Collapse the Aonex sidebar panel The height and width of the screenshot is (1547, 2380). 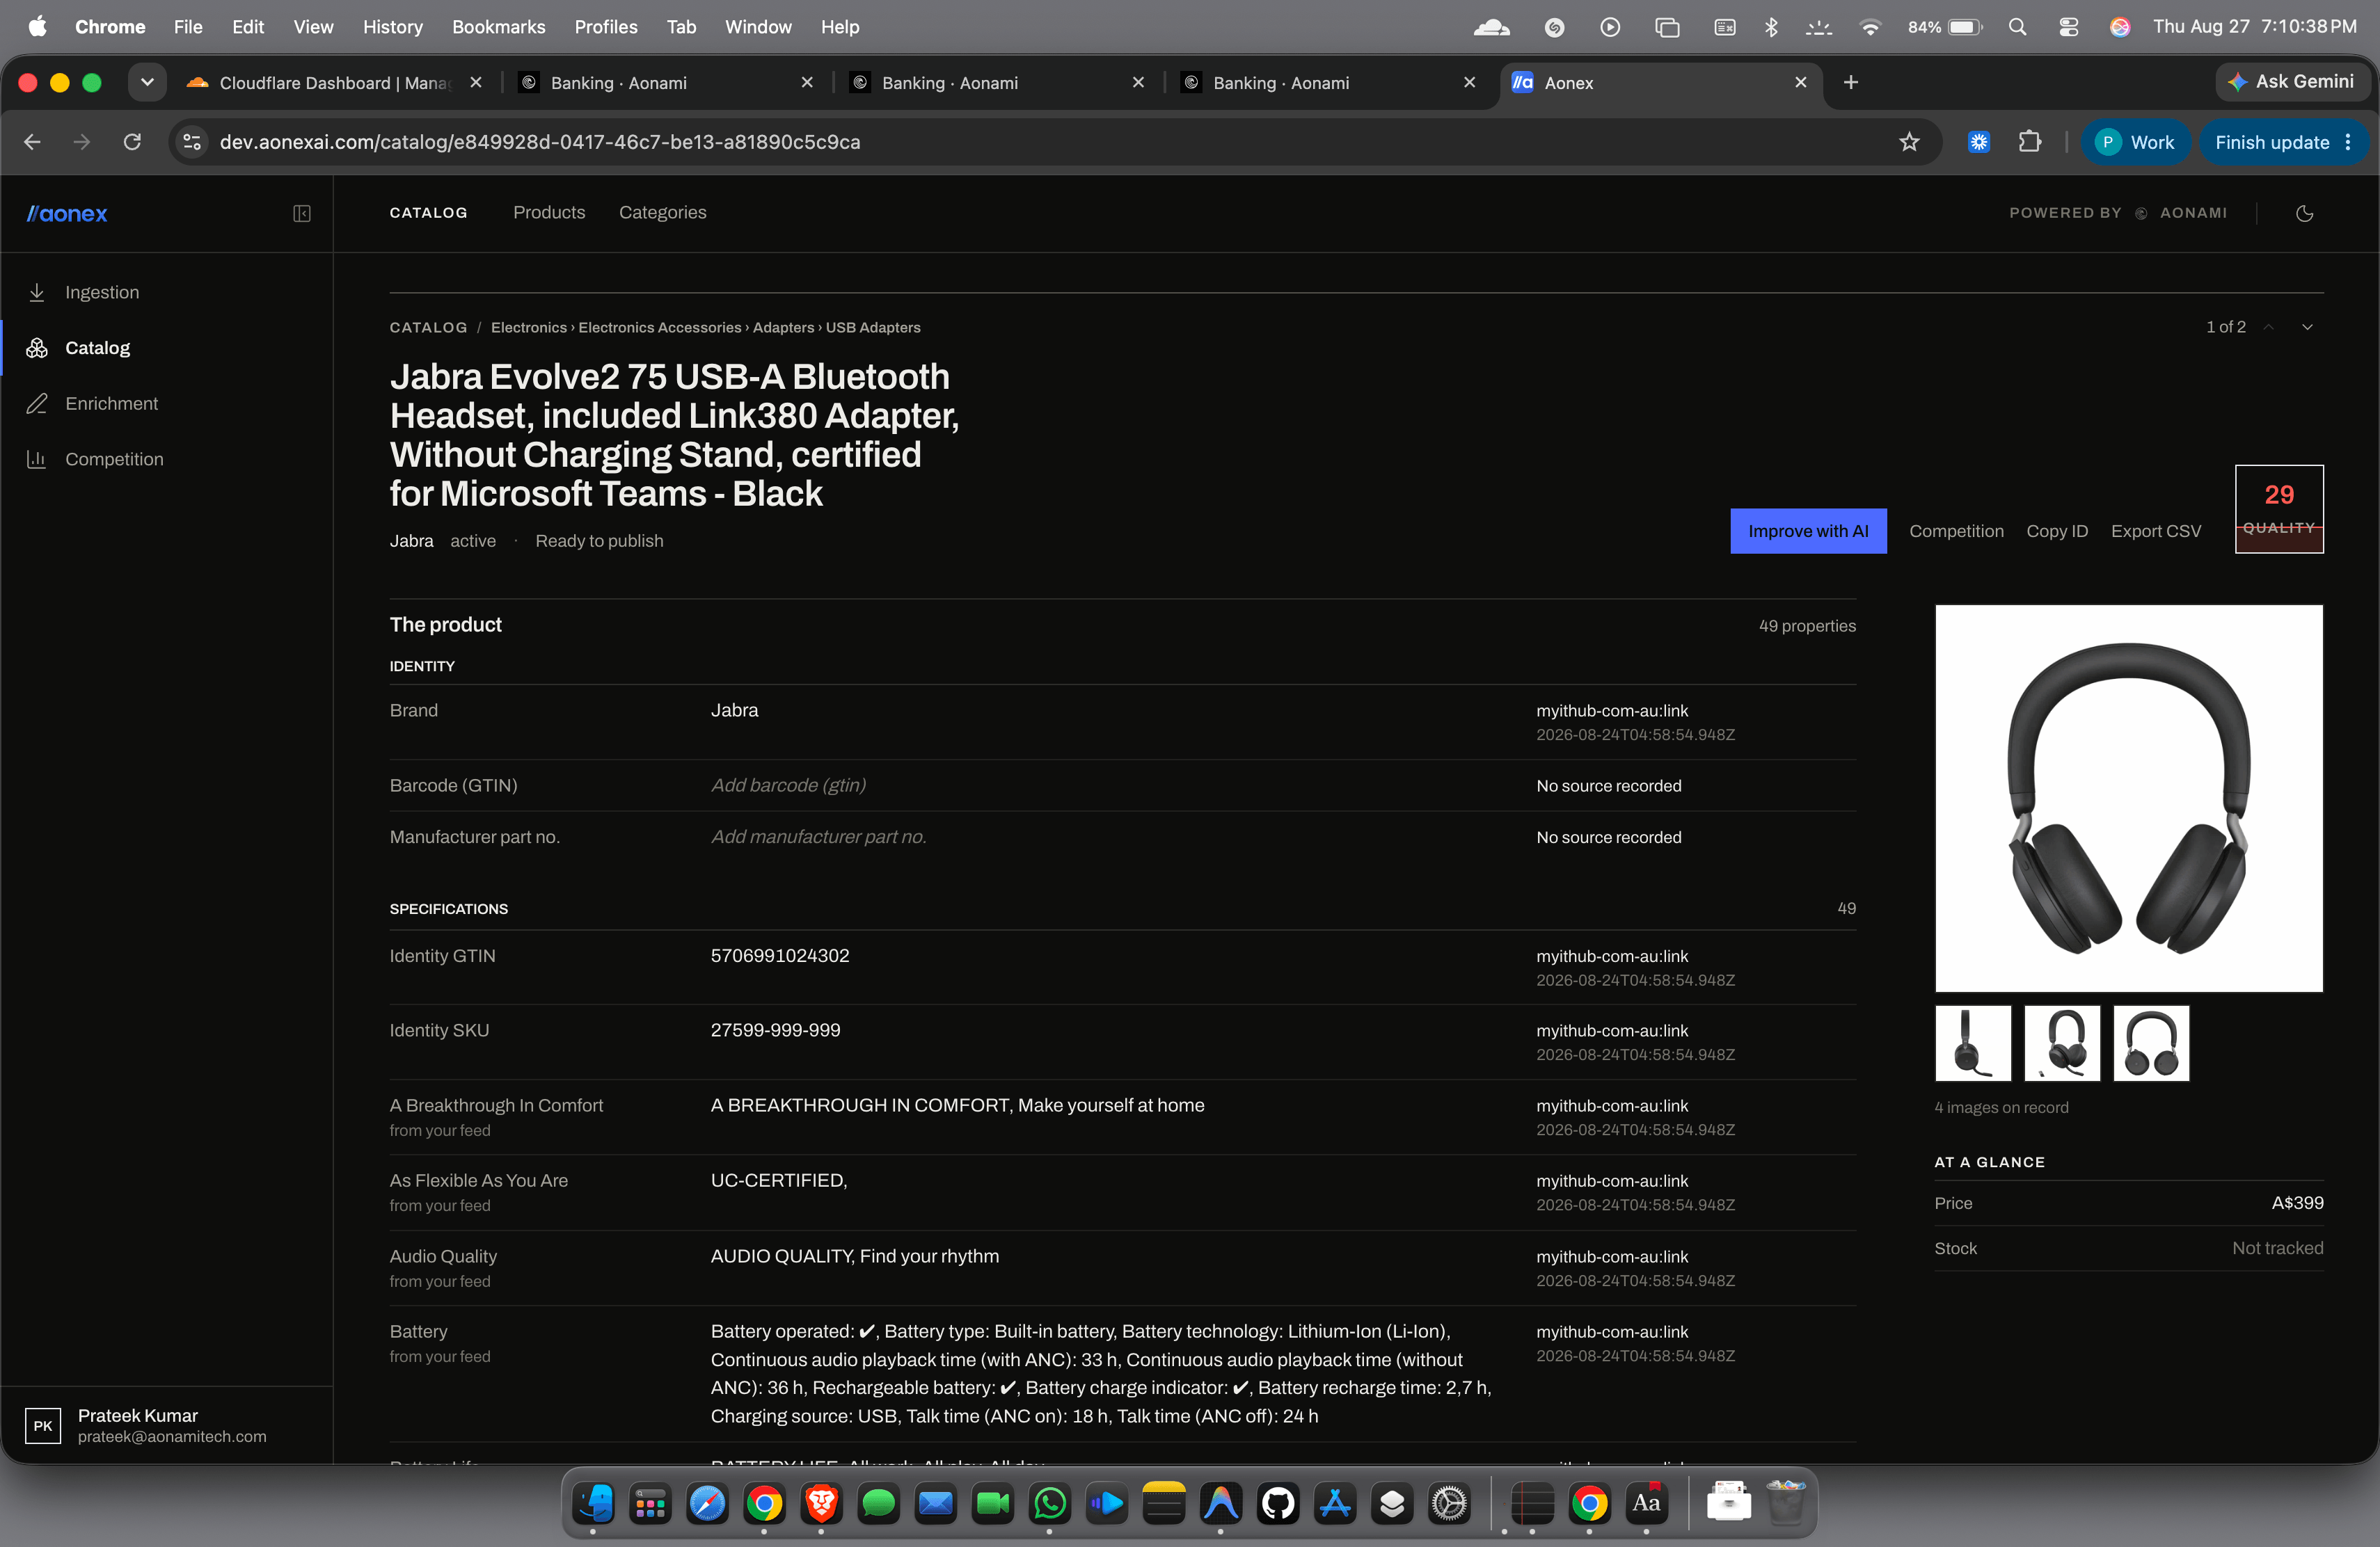[301, 213]
